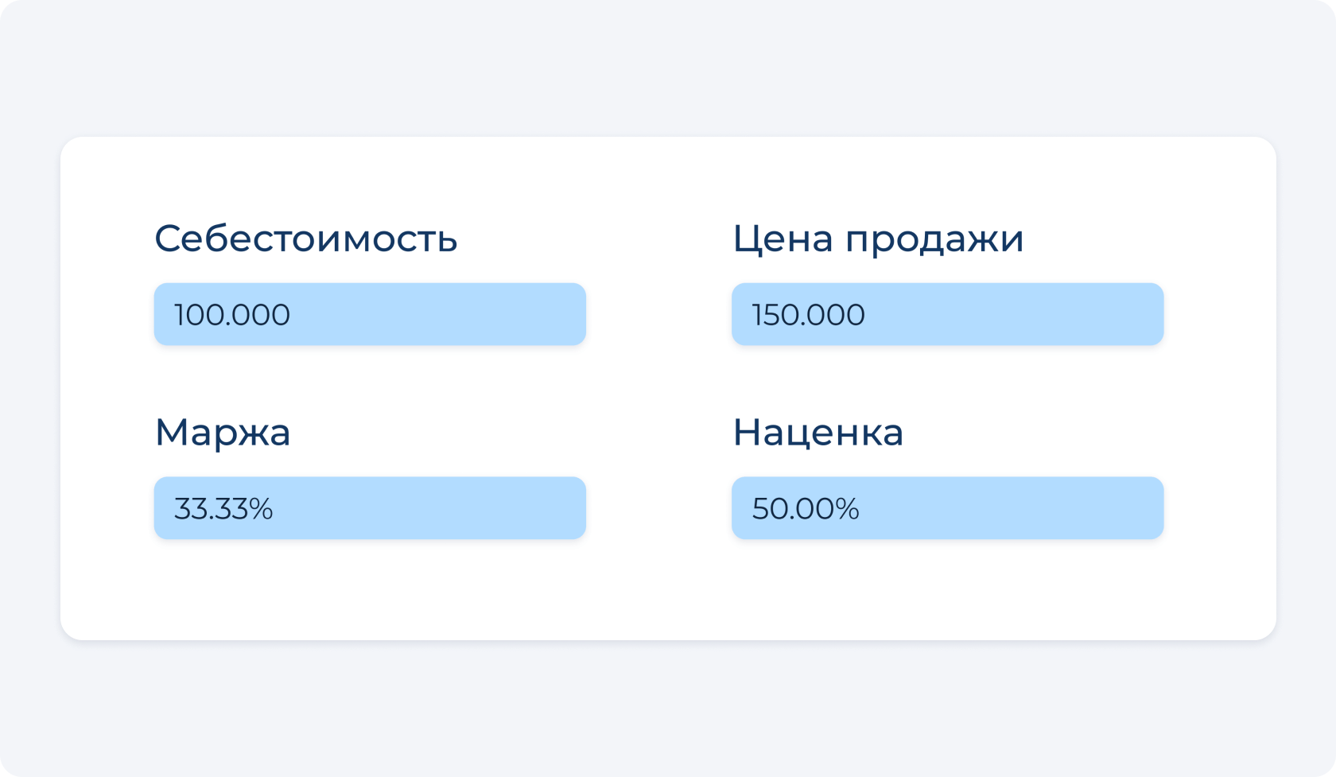Click the blue box under Цена продажи
The image size is (1336, 777).
[x=947, y=314]
